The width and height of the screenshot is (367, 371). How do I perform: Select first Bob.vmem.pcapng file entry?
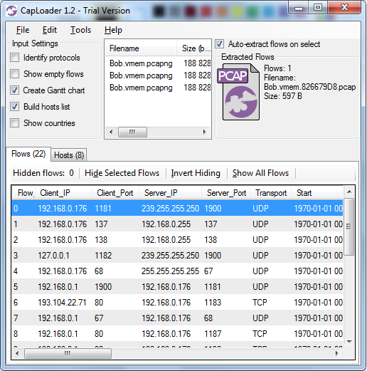point(158,63)
